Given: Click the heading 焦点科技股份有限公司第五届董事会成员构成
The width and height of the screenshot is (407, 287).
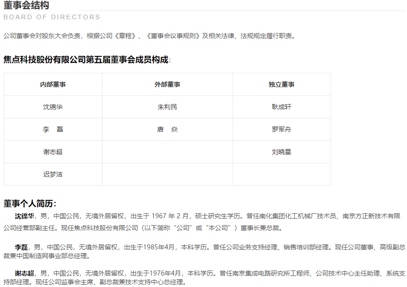Looking at the screenshot, I should (x=87, y=60).
